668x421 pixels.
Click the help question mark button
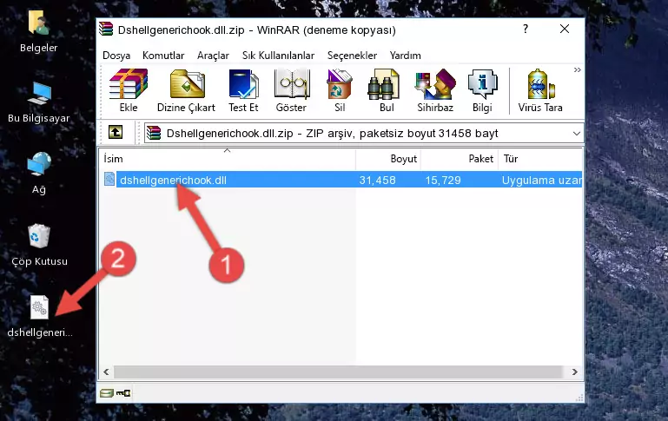(x=526, y=29)
